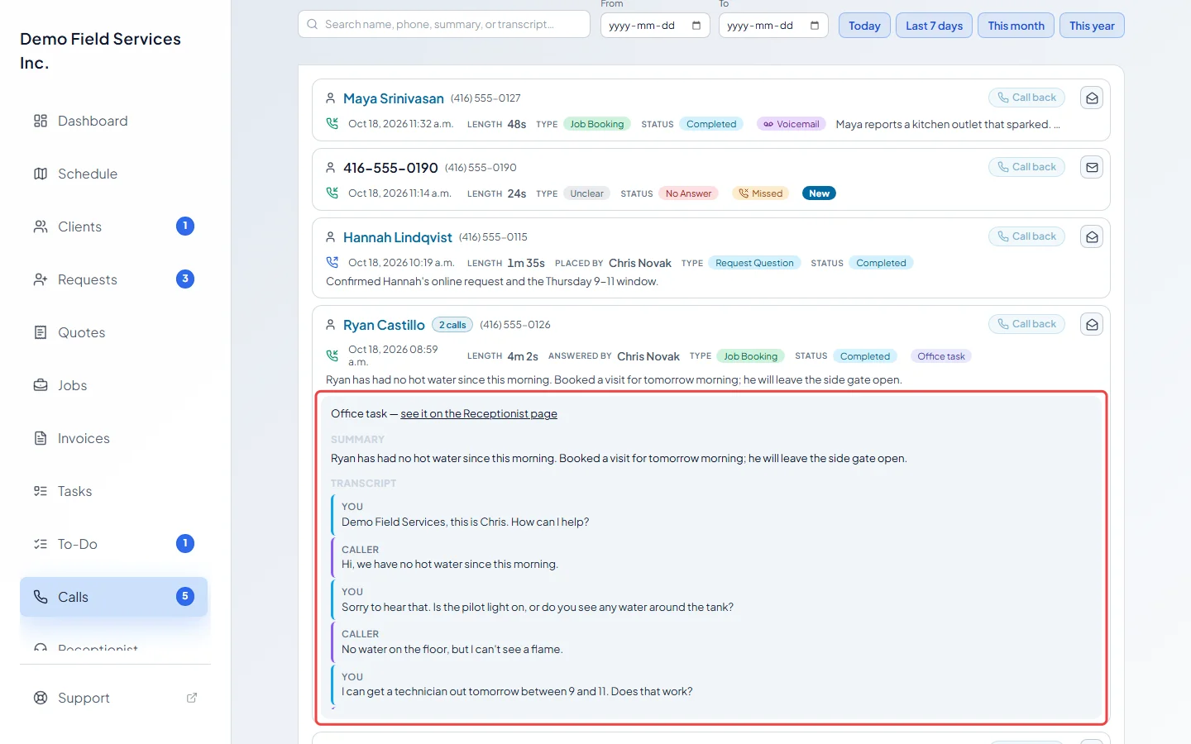This screenshot has width=1191, height=744.
Task: Call back Hannah Lindqvist
Action: (x=1026, y=236)
